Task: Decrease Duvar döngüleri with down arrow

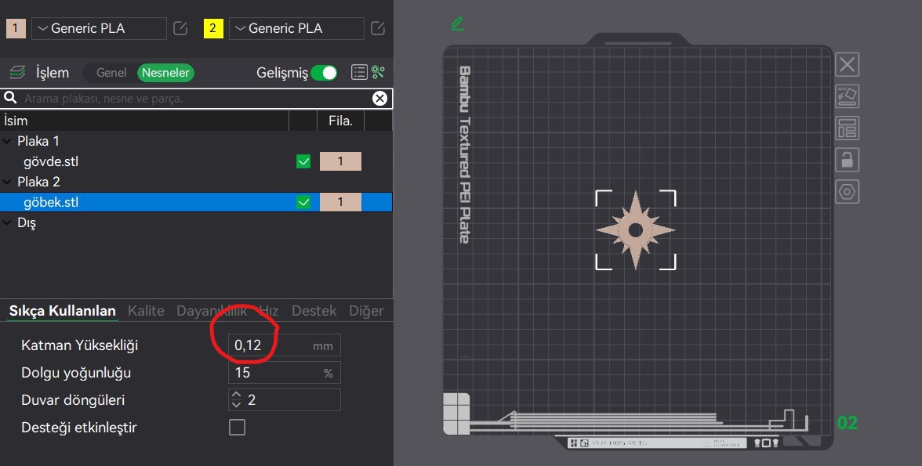Action: coord(237,405)
